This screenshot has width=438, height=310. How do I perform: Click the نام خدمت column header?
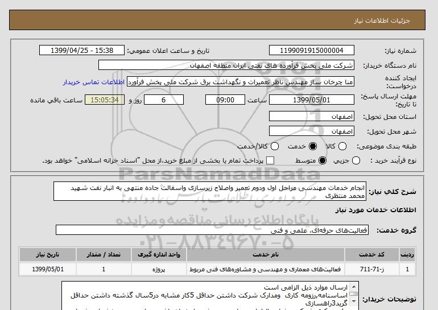coord(266,254)
